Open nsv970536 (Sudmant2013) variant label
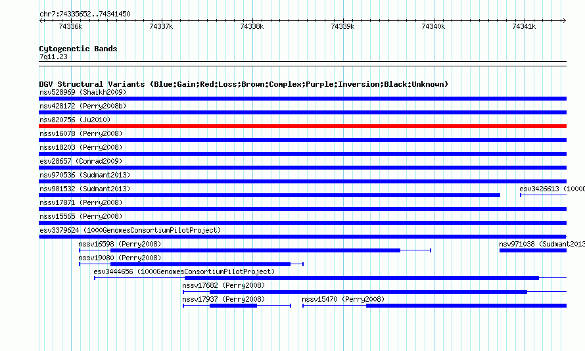This screenshot has width=585, height=351. tap(85, 175)
